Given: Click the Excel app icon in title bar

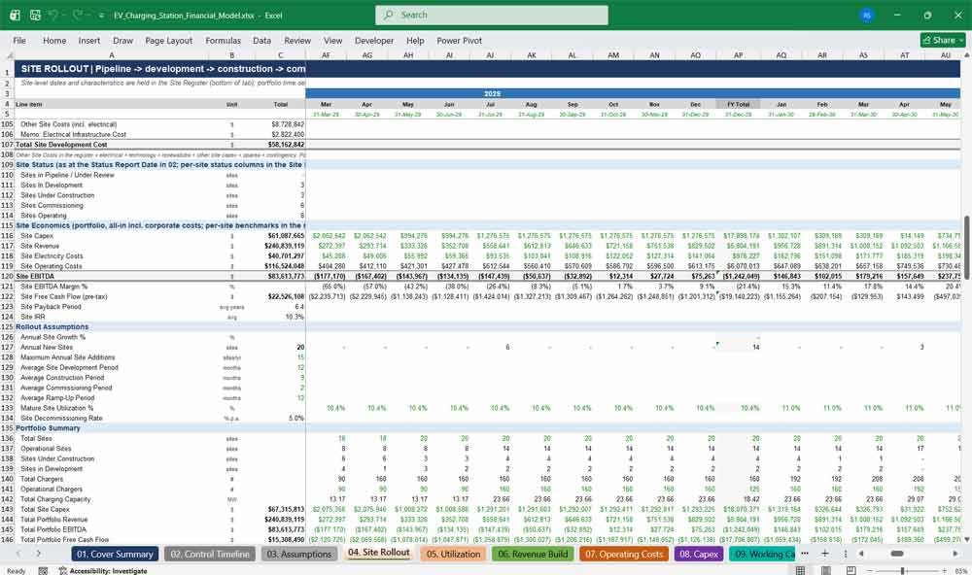Looking at the screenshot, I should [15, 15].
